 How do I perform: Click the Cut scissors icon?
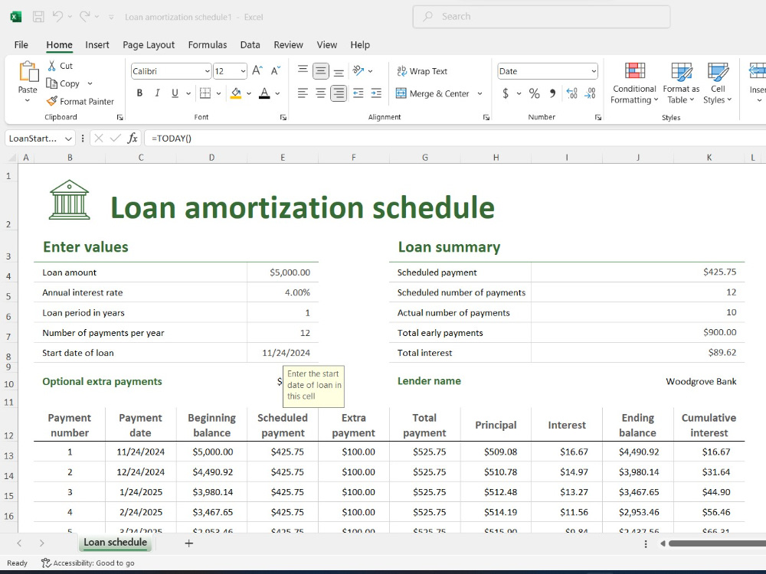[x=52, y=65]
